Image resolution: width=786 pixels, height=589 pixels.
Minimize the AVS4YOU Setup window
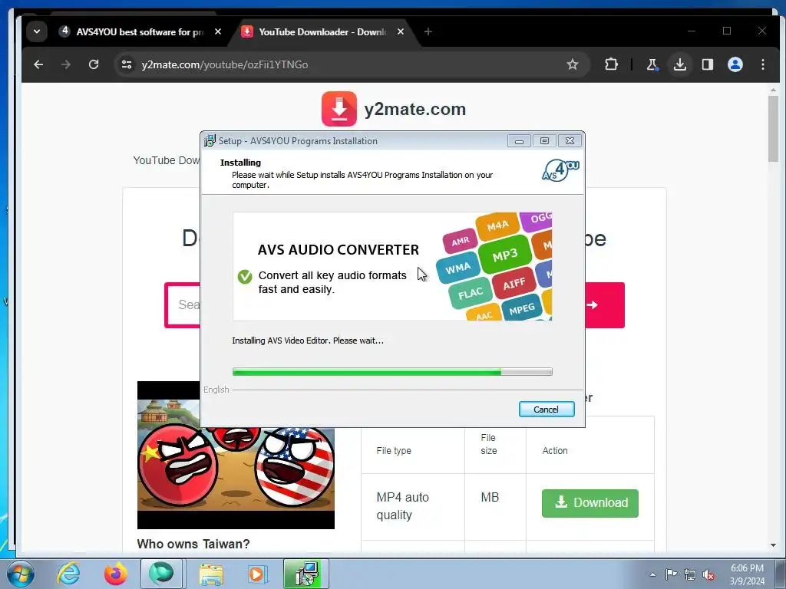click(519, 141)
